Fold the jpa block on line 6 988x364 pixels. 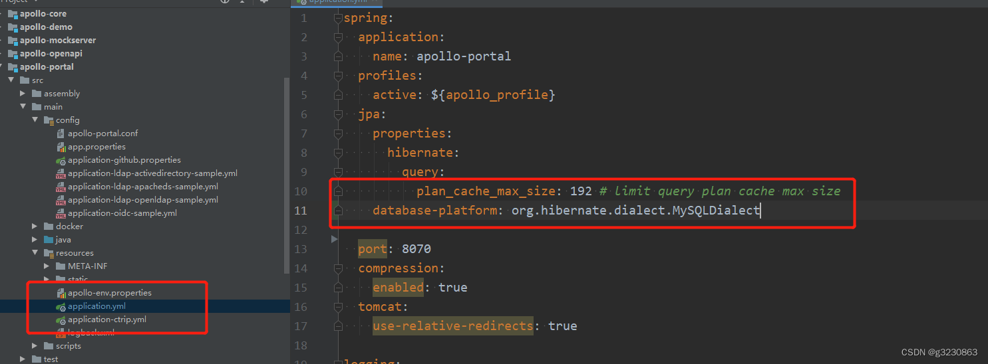coord(338,115)
